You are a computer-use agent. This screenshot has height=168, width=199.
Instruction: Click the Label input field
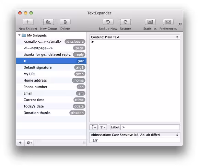point(150,127)
